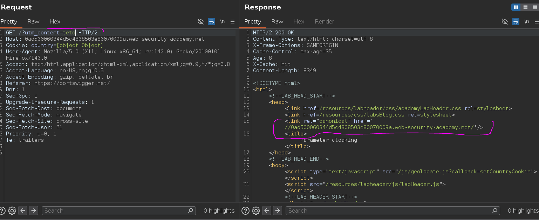Viewport: 539px width, 220px height.
Task: Switch to Pretty tab in Request panel
Action: tap(9, 21)
